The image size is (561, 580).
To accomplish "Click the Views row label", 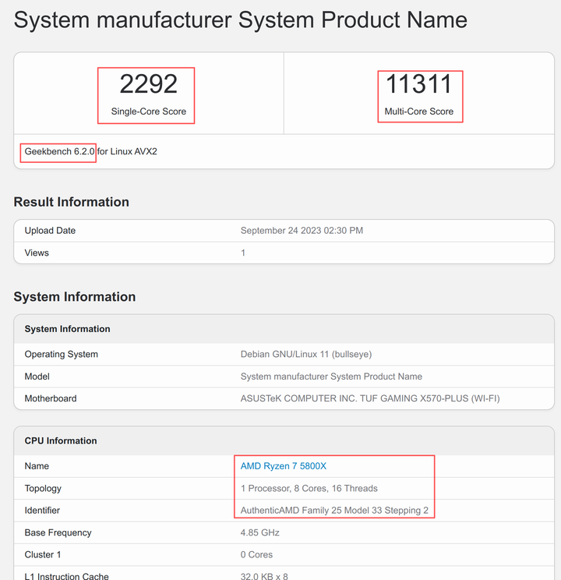I will click(37, 253).
